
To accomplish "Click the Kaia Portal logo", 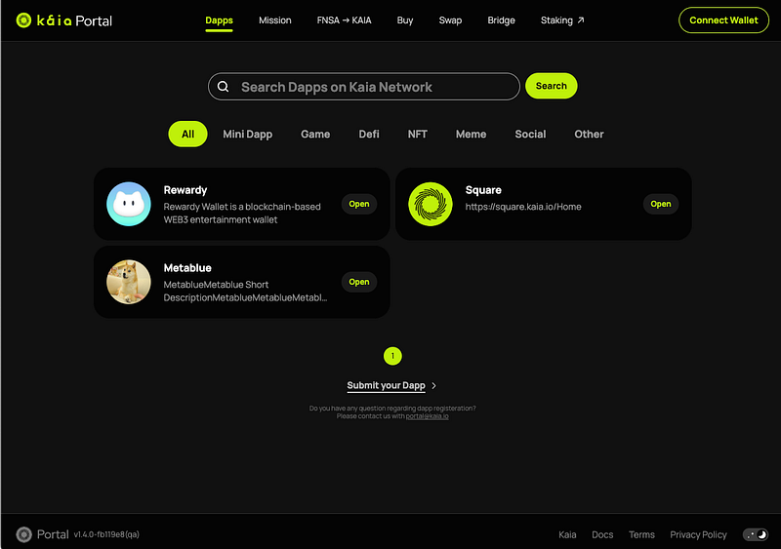I will pyautogui.click(x=63, y=20).
